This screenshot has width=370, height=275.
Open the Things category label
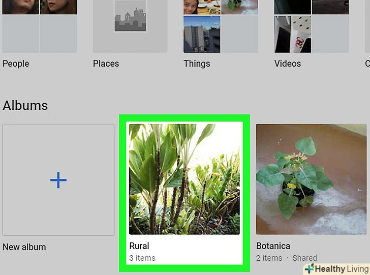[197, 64]
